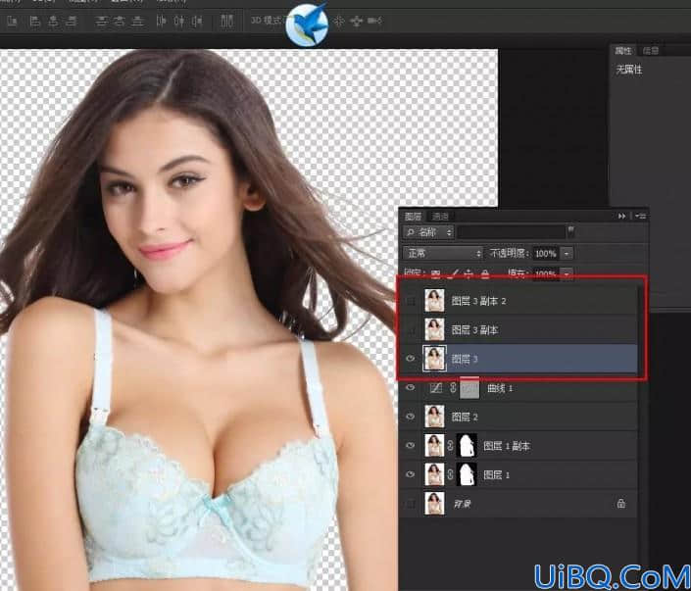Screen dimensions: 691x591
Task: Hide the 图层 3 layer
Action: [411, 359]
